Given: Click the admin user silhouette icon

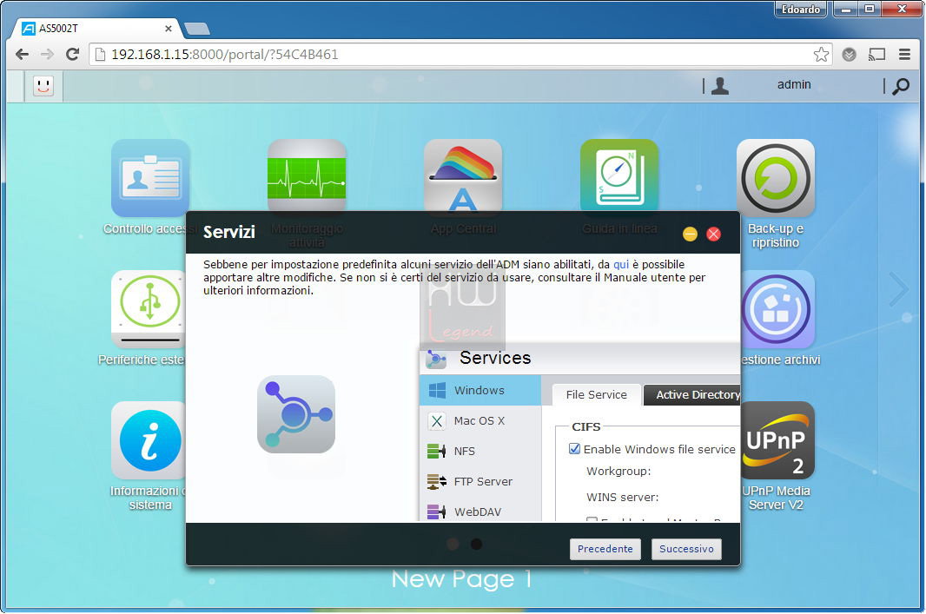Looking at the screenshot, I should tap(720, 86).
